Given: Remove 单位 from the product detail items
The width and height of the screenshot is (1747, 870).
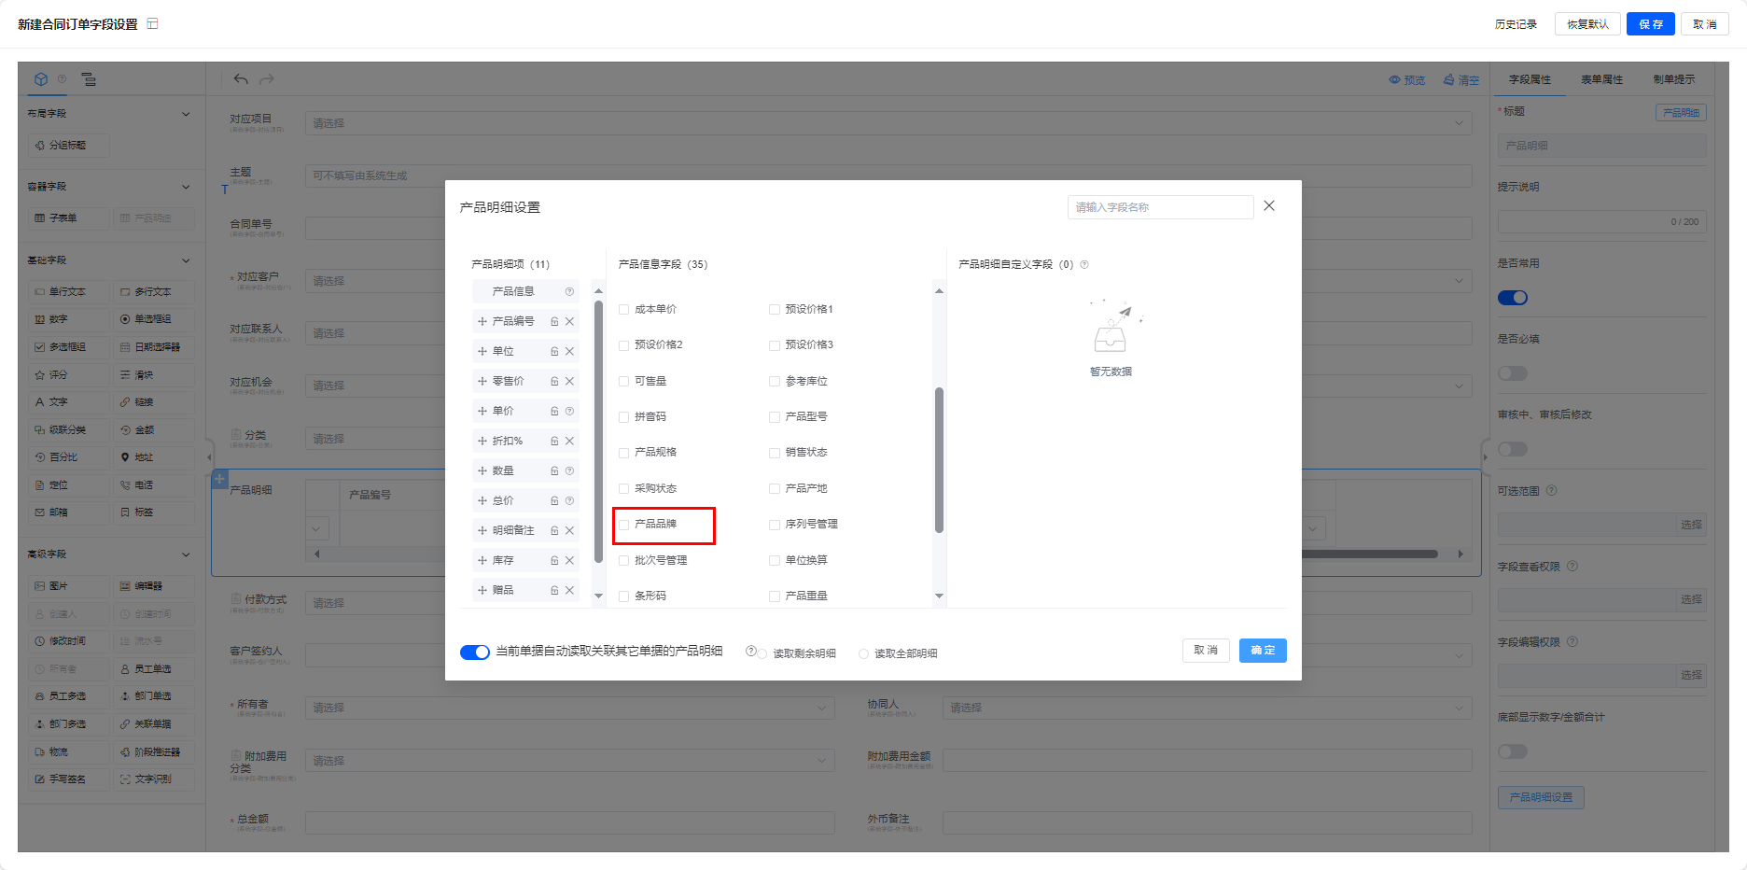Looking at the screenshot, I should (569, 351).
